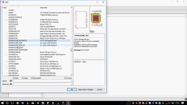Viewport: 187px width, 105px height.
Task: Expand the ATMEGA32U4 entry
Action: click(7, 34)
